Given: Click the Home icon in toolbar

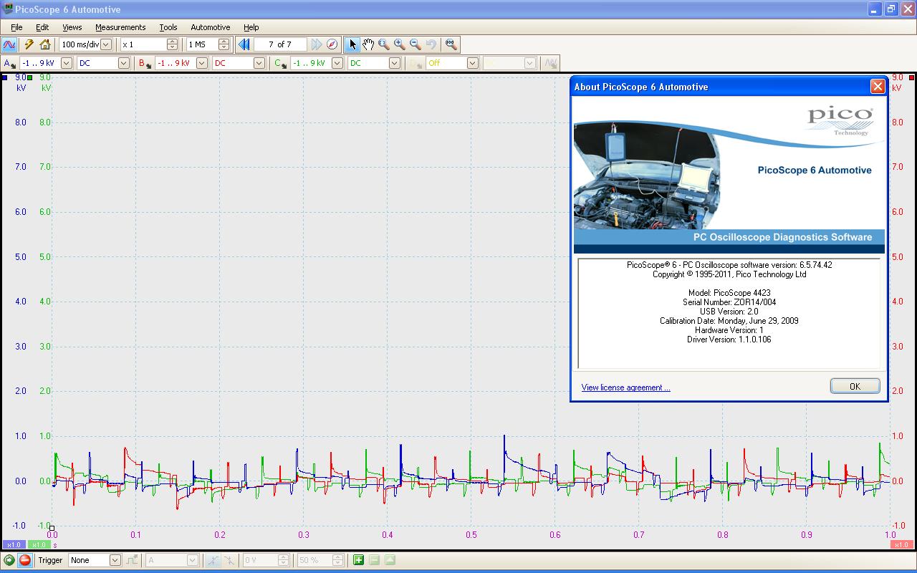Looking at the screenshot, I should [45, 44].
